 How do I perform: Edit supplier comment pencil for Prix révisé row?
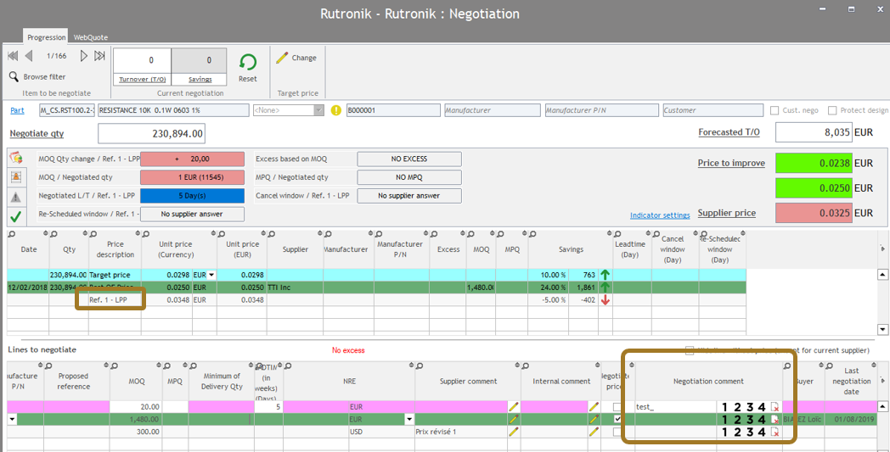coord(513,432)
